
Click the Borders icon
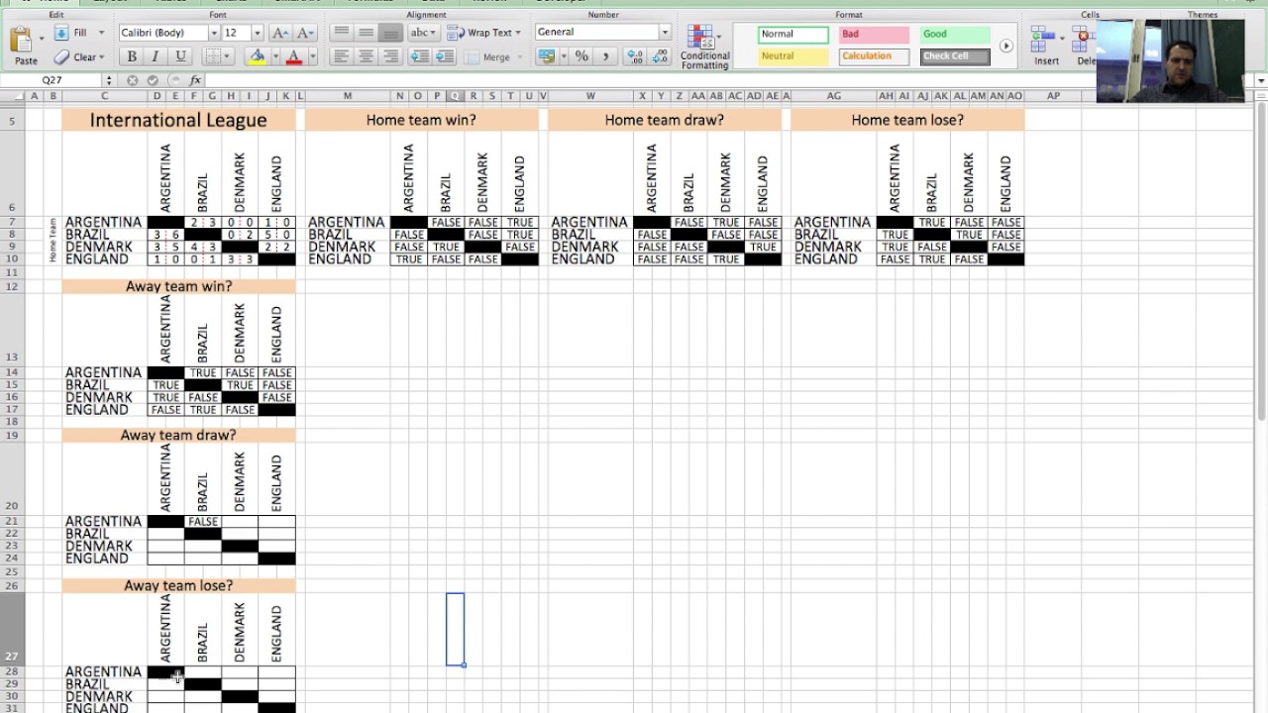pyautogui.click(x=214, y=57)
